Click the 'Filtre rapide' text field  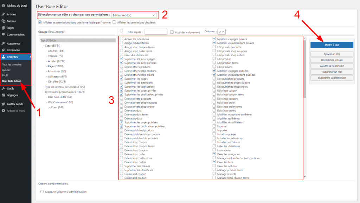pos(156,32)
